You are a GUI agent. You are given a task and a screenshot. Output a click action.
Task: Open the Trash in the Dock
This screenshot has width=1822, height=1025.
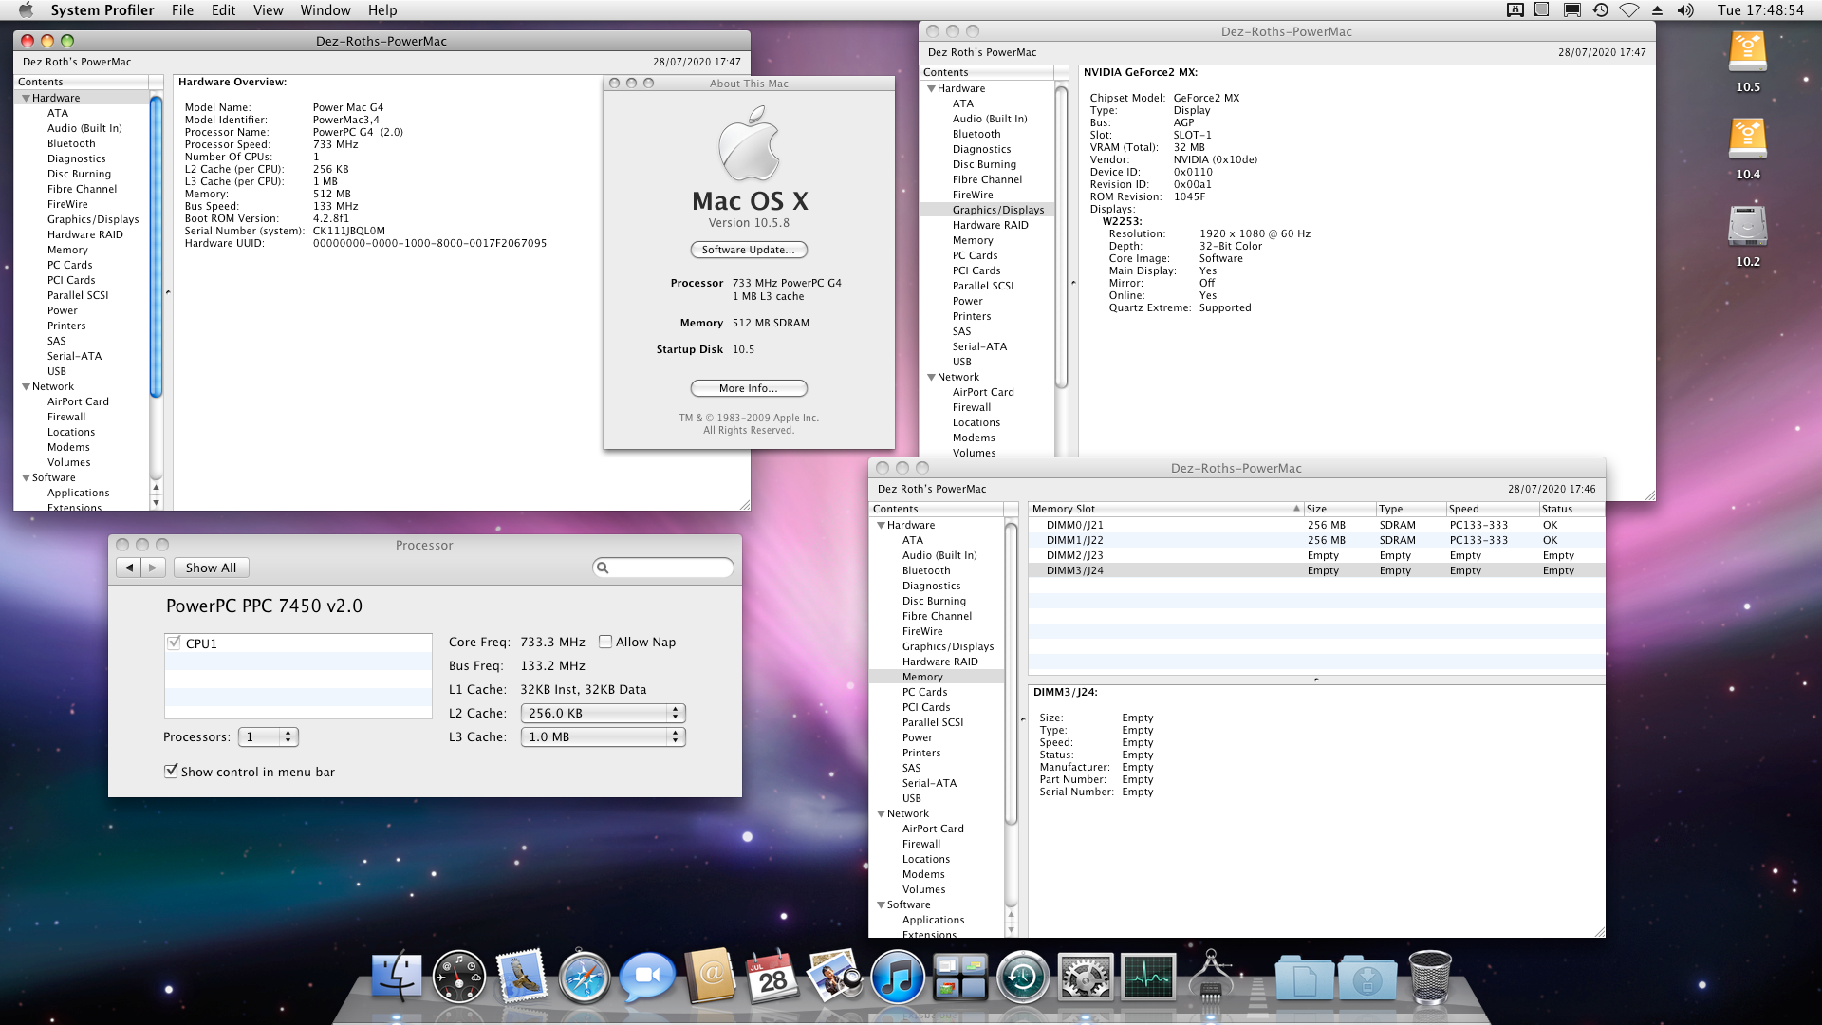pyautogui.click(x=1429, y=978)
